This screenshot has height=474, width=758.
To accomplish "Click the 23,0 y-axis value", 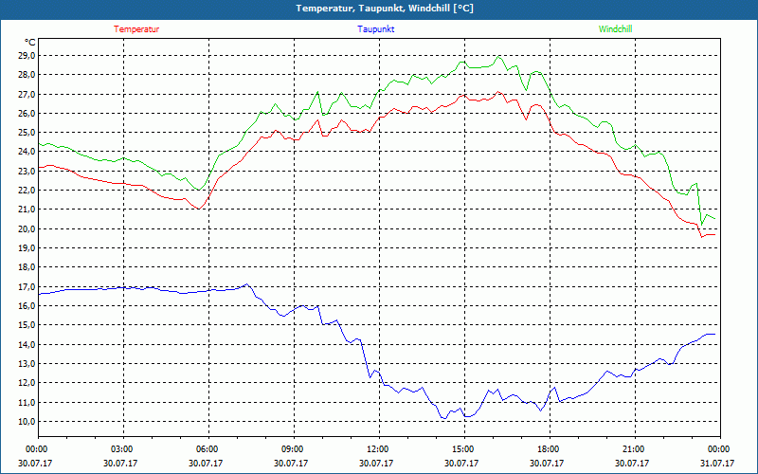I will point(27,171).
